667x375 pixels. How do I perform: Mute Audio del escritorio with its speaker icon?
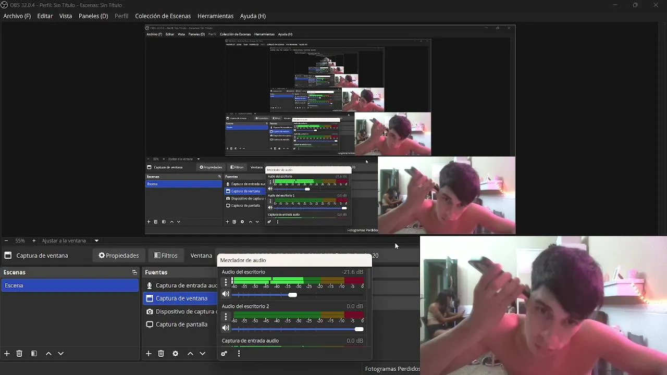226,295
